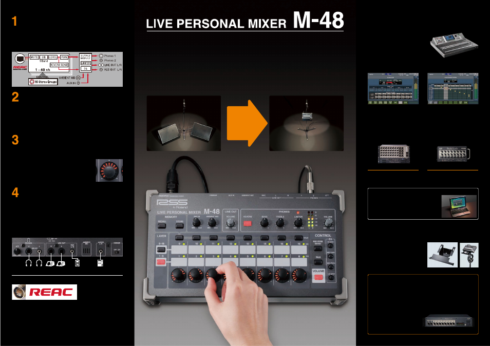Viewport: 490px width, 346px height.
Task: Click the LEVEL block in signal diagram
Action: coord(53,57)
